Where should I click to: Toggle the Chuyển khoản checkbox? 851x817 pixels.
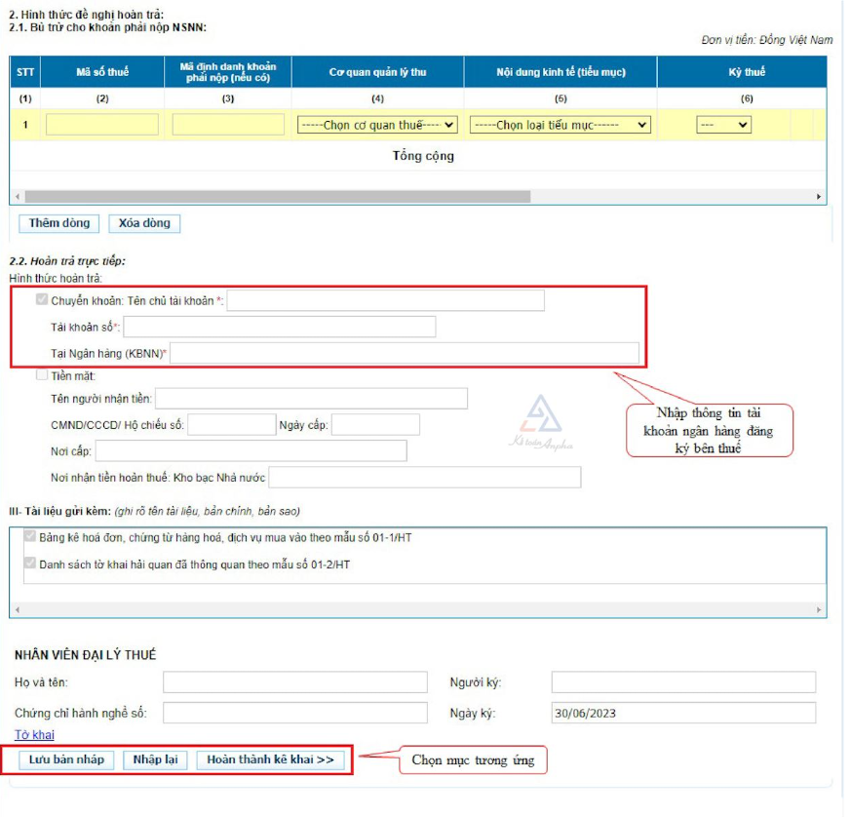point(42,299)
